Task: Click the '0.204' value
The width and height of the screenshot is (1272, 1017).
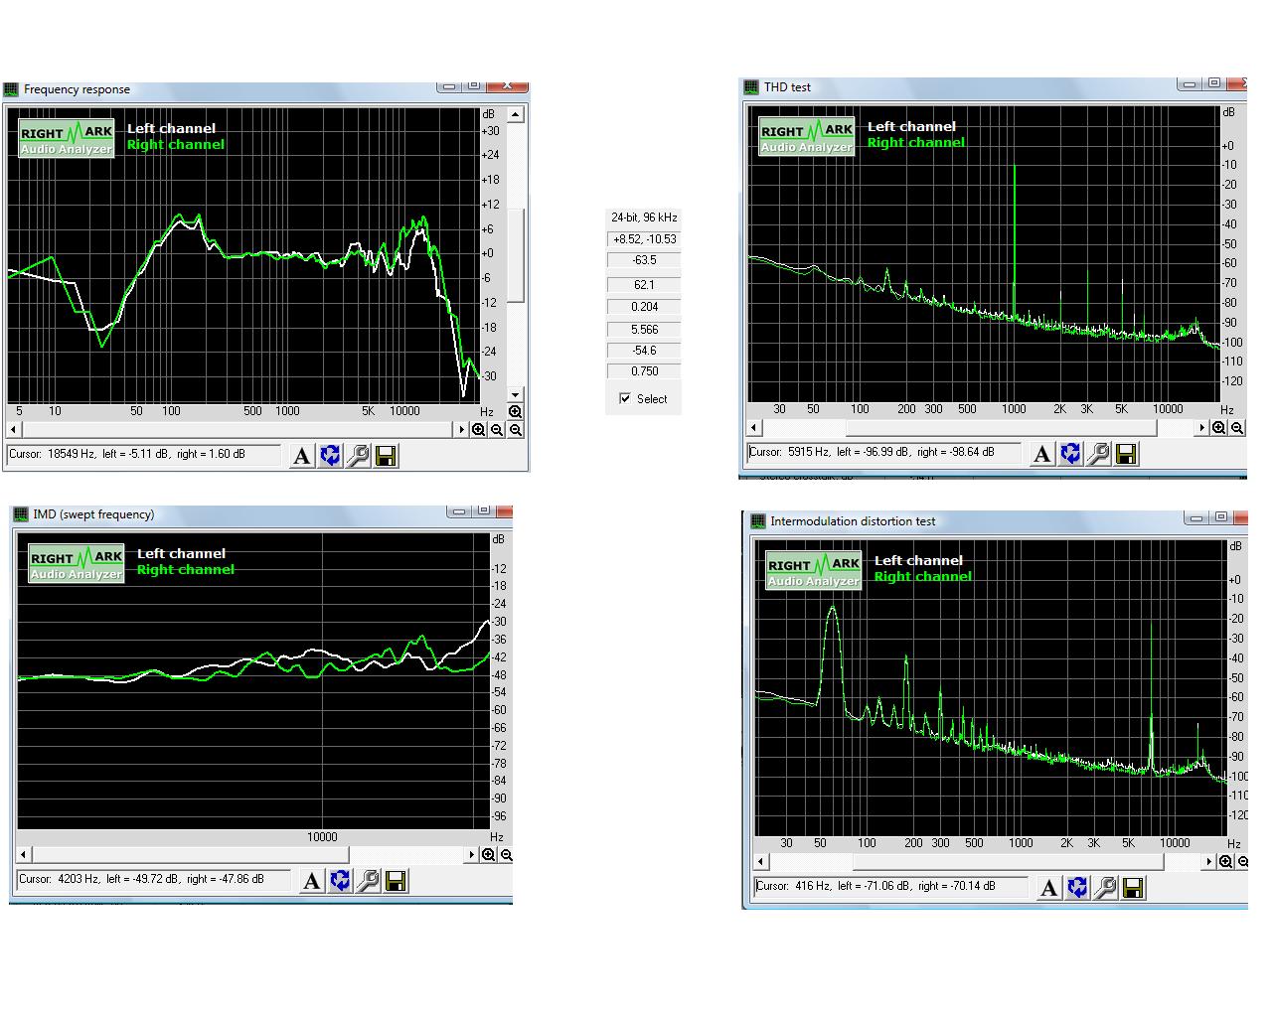Action: pyautogui.click(x=644, y=307)
